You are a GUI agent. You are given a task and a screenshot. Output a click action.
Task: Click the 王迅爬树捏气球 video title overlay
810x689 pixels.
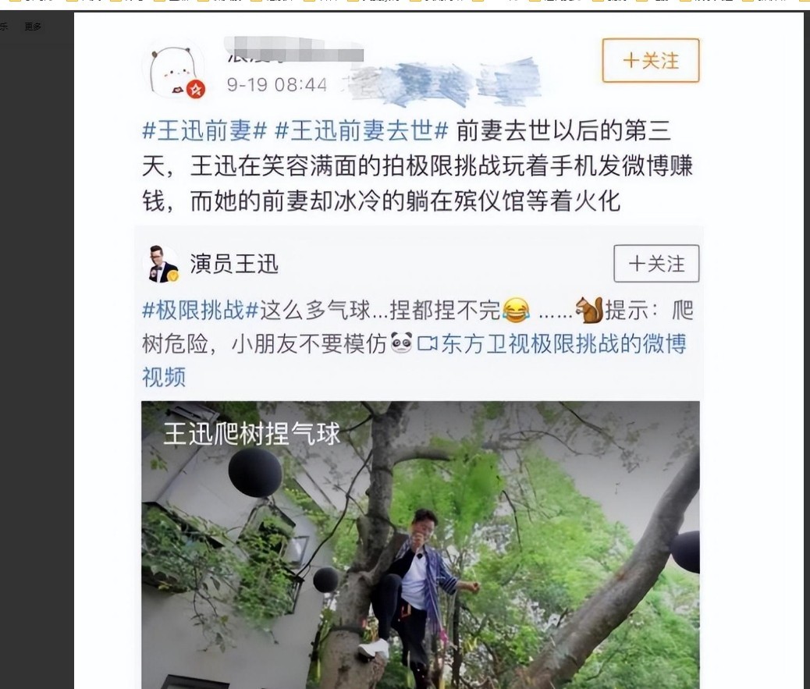[x=252, y=433]
